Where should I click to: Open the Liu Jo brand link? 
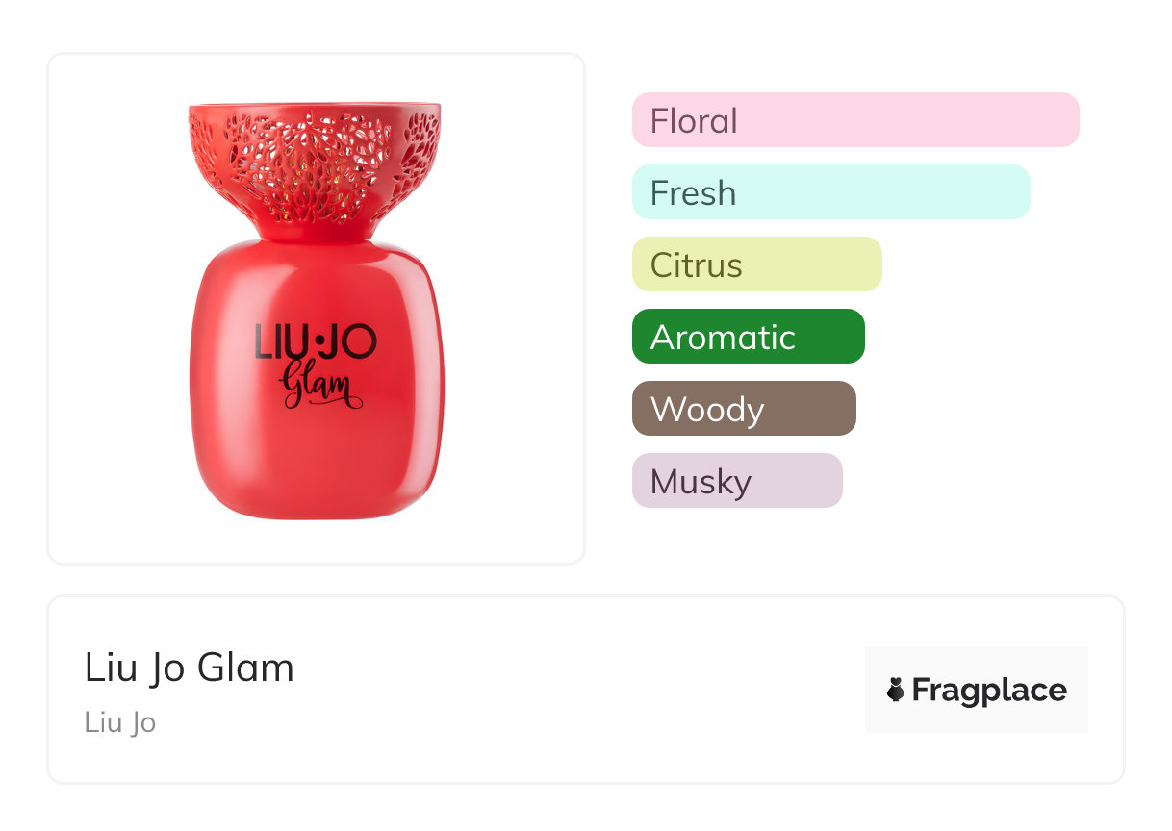pos(120,722)
